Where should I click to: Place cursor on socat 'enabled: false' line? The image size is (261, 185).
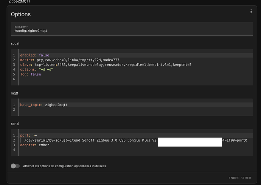(34, 55)
